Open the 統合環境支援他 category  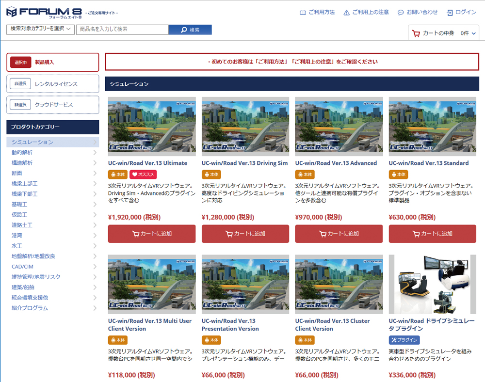(x=52, y=298)
